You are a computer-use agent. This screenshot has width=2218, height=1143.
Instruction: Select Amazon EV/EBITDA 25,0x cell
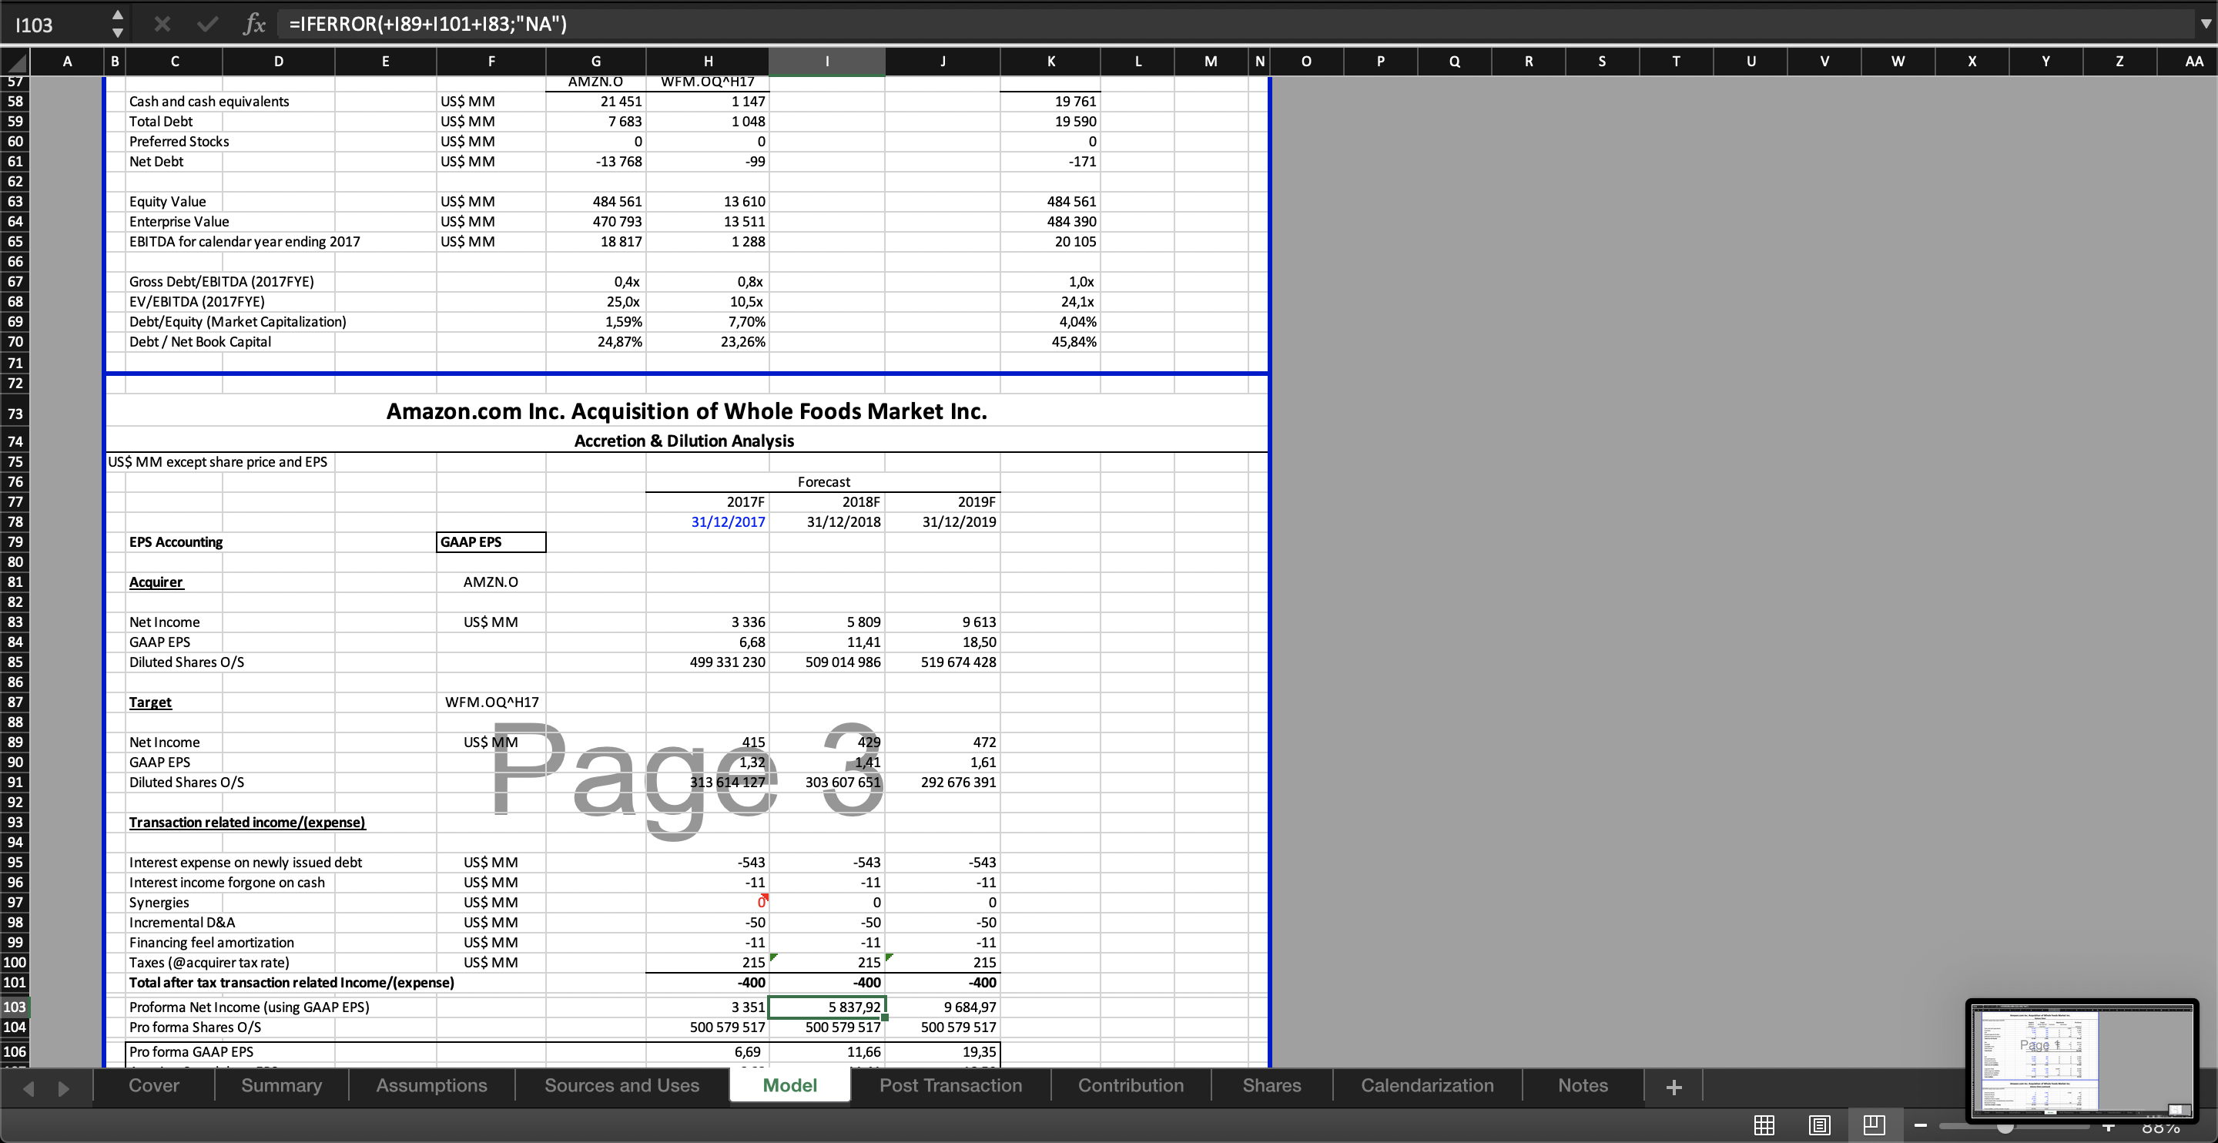(x=596, y=301)
